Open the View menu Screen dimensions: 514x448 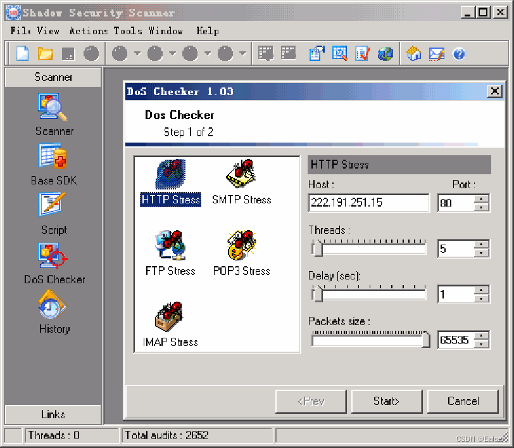coord(48,31)
